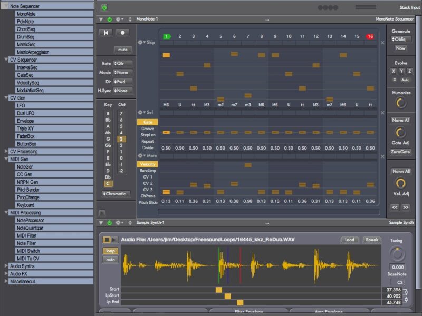Click the green power icon in the top bar
The image size is (422, 316).
[x=104, y=7]
